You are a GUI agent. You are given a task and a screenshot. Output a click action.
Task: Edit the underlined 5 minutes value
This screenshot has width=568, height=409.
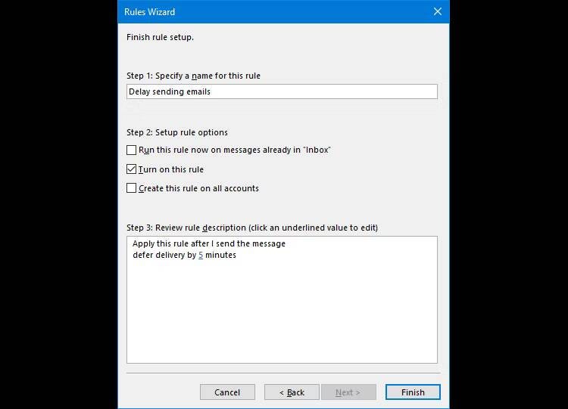pos(201,255)
